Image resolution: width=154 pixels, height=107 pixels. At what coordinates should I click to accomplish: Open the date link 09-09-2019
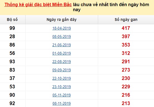62,70
